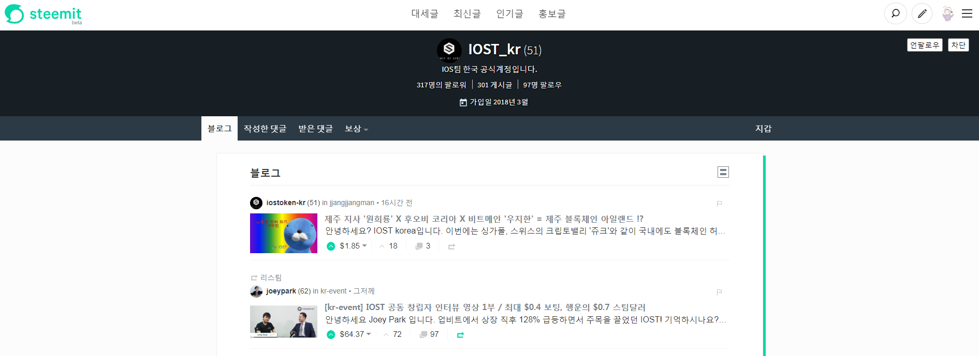
Task: Upvote the $64.37 post
Action: (331, 335)
